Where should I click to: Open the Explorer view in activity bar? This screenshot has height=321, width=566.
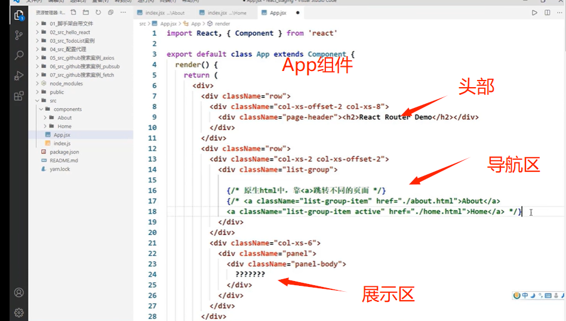click(x=19, y=16)
